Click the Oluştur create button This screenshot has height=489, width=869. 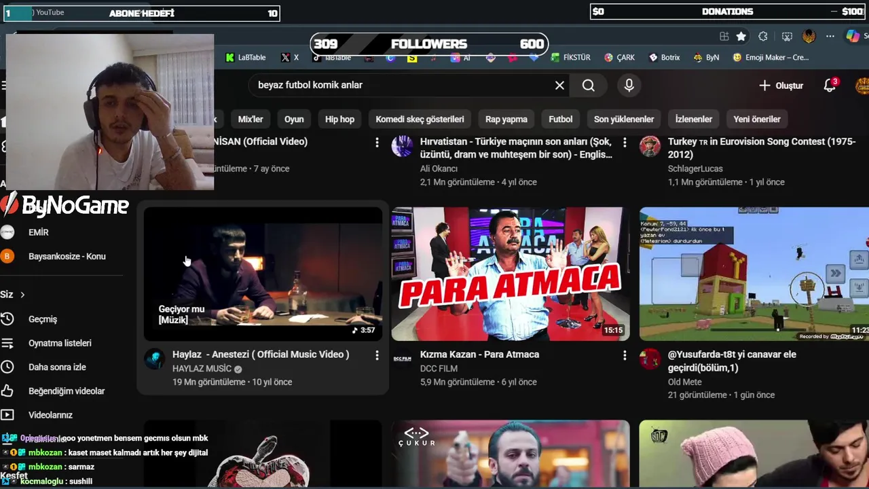(781, 86)
